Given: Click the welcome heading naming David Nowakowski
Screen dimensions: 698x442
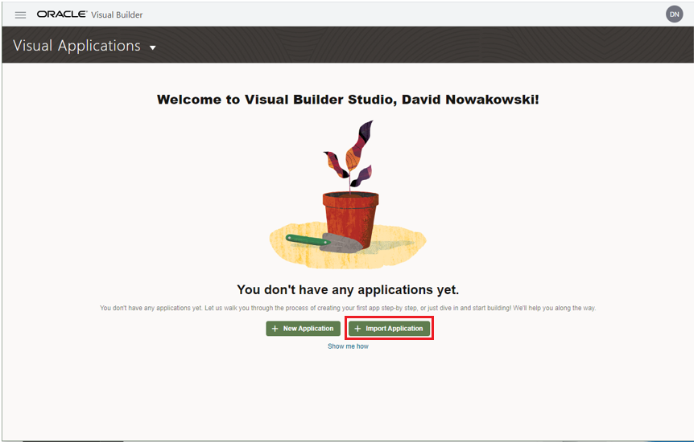Looking at the screenshot, I should 348,100.
